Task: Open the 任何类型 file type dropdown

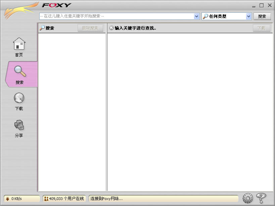Action: [x=248, y=16]
